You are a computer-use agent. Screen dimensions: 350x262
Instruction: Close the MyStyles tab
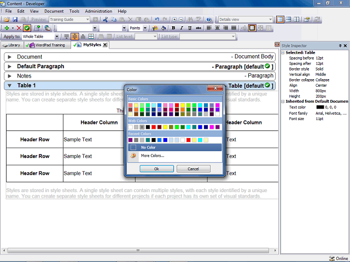(105, 45)
